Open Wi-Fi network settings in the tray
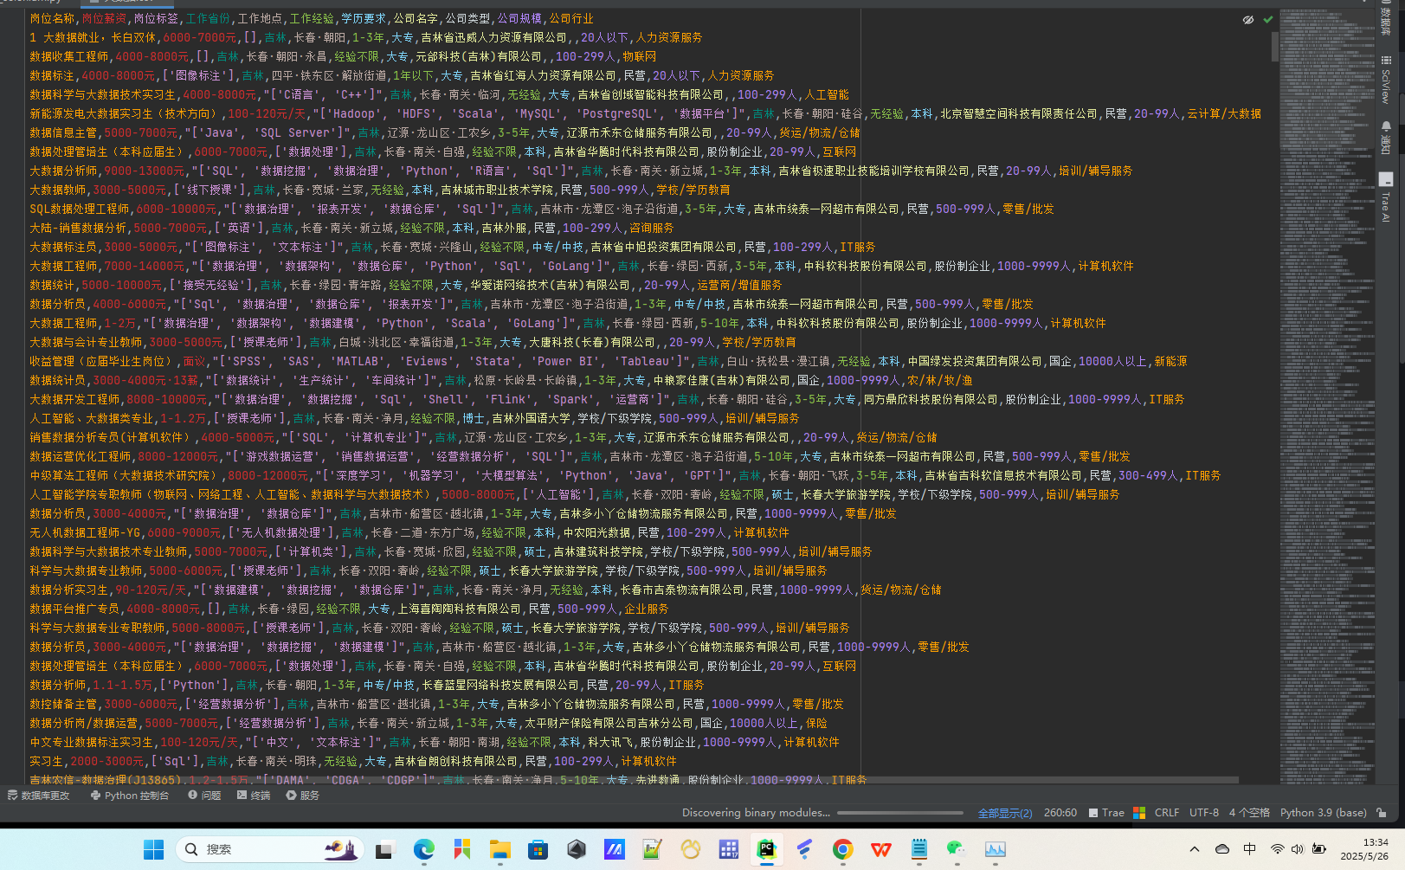The height and width of the screenshot is (870, 1405). (x=1277, y=849)
